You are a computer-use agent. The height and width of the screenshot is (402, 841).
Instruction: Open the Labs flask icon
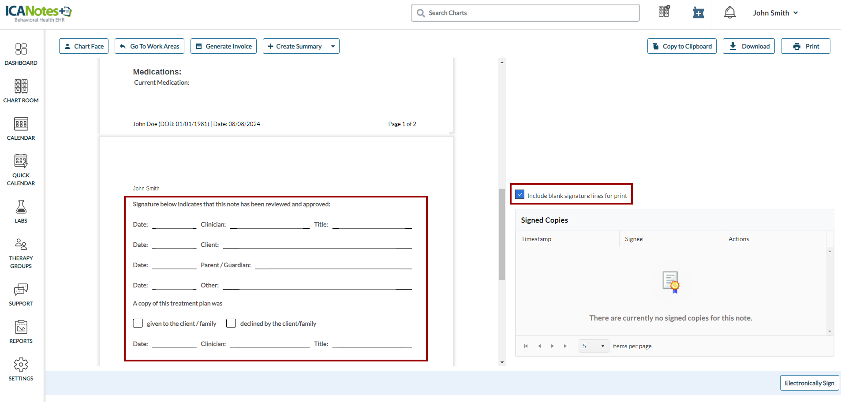pos(21,212)
